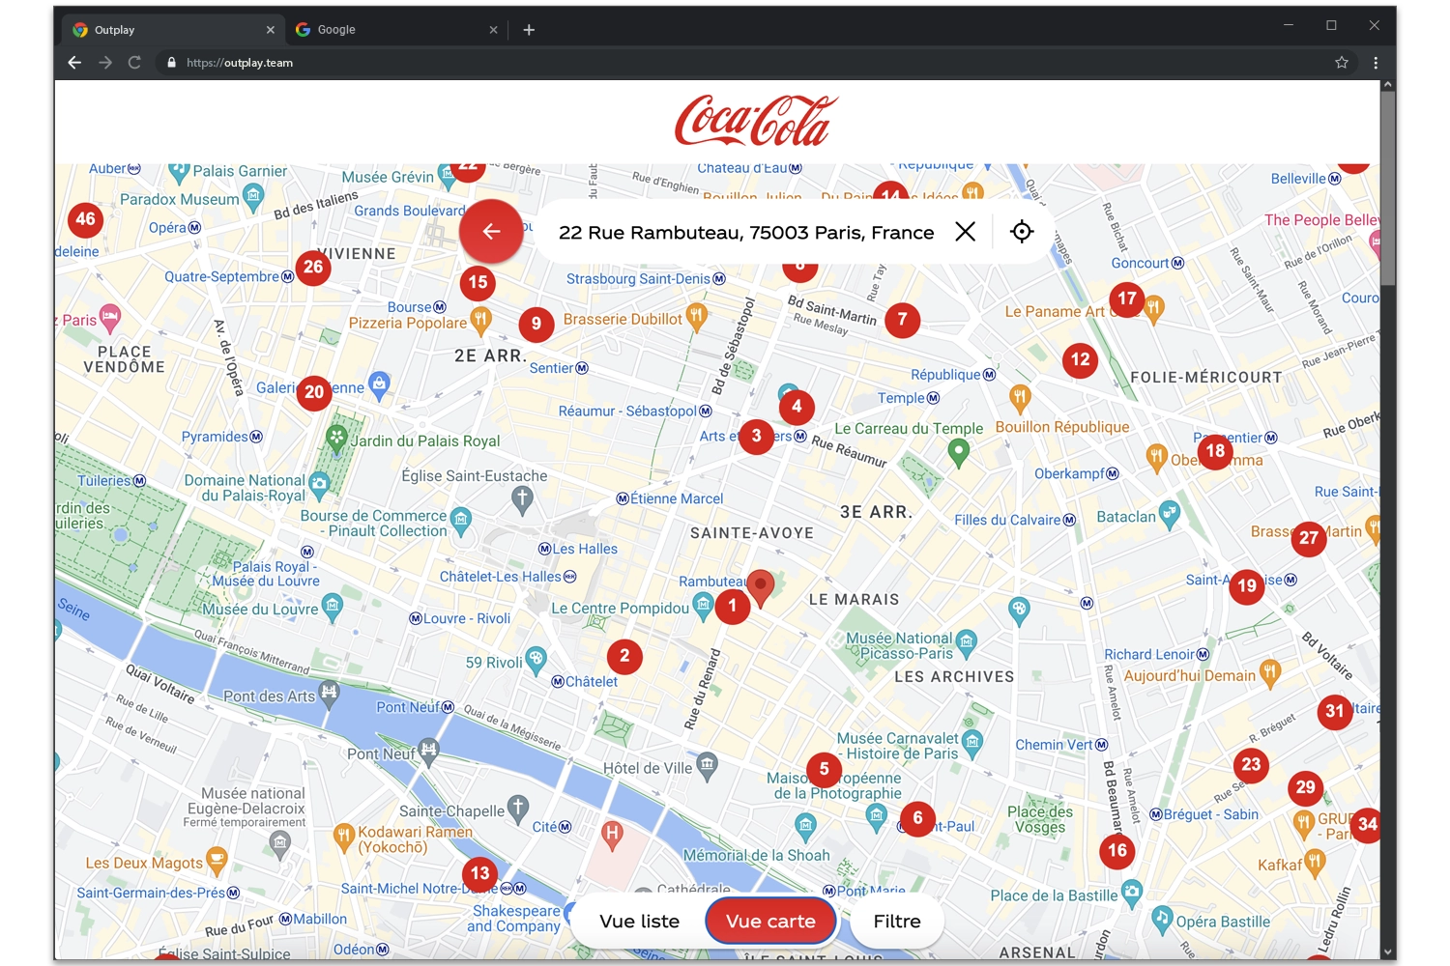This screenshot has height=966, width=1450.
Task: Click the Musée du Louvre map icon
Action: 333,608
